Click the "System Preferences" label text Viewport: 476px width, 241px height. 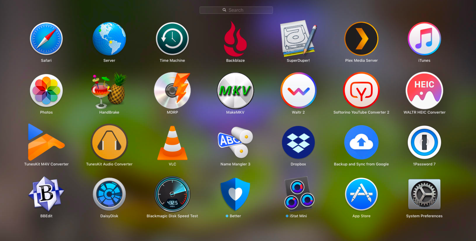pyautogui.click(x=424, y=216)
